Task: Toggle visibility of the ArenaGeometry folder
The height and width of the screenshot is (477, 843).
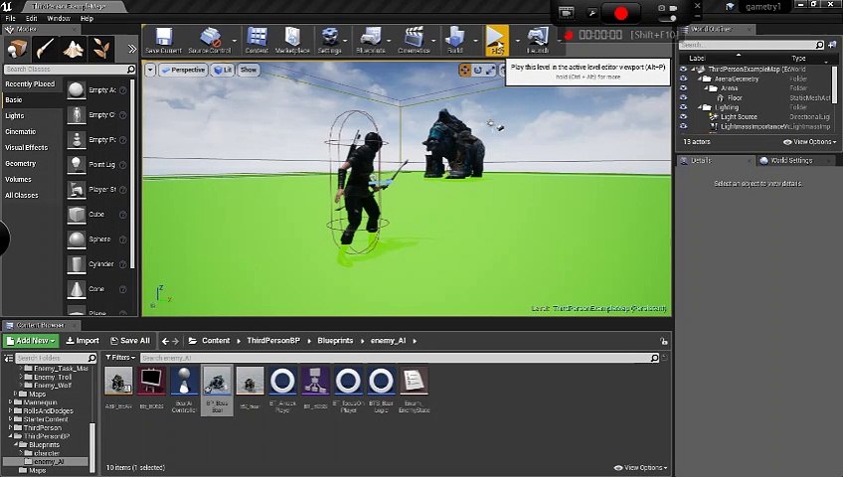Action: (x=683, y=79)
